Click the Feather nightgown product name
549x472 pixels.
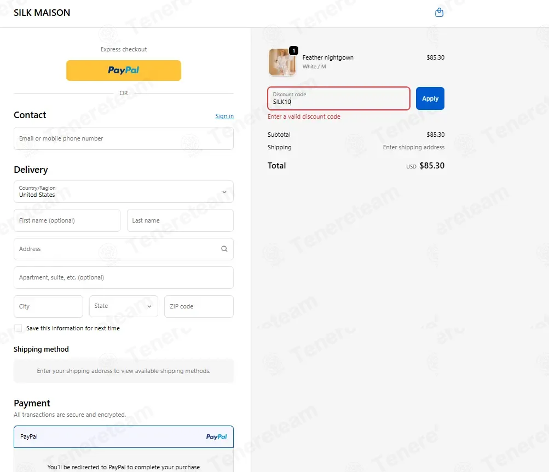[328, 57]
